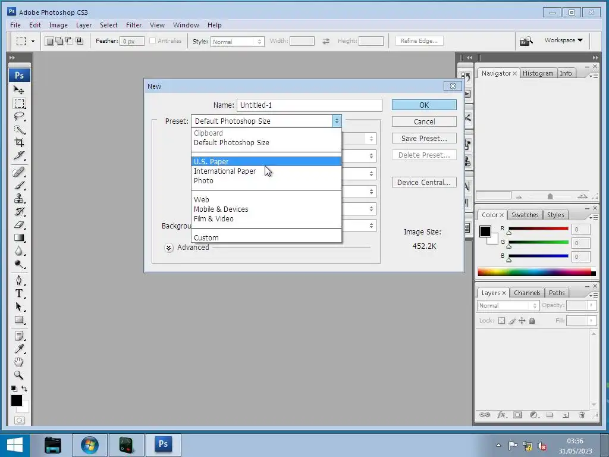Viewport: 609px width, 457px height.
Task: Open Device Central
Action: pos(424,182)
